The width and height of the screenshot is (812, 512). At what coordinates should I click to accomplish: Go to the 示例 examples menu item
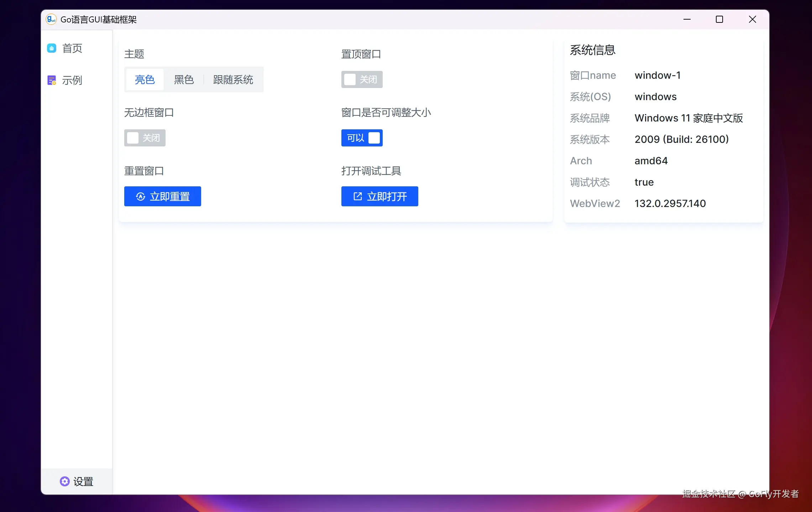point(72,81)
